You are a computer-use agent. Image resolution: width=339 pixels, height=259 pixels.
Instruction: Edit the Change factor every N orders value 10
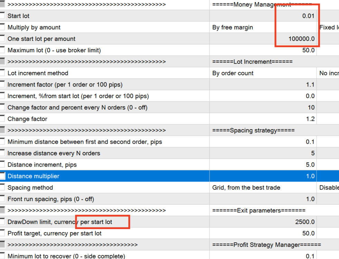pyautogui.click(x=263, y=107)
